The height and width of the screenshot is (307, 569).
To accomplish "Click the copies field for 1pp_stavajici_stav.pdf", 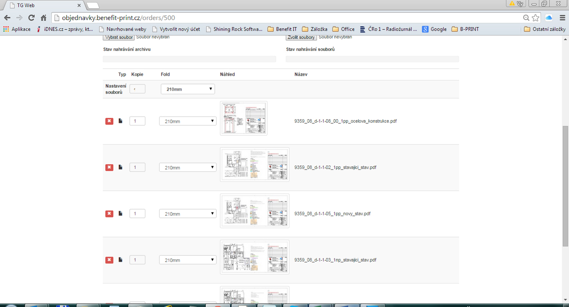I will 137,167.
